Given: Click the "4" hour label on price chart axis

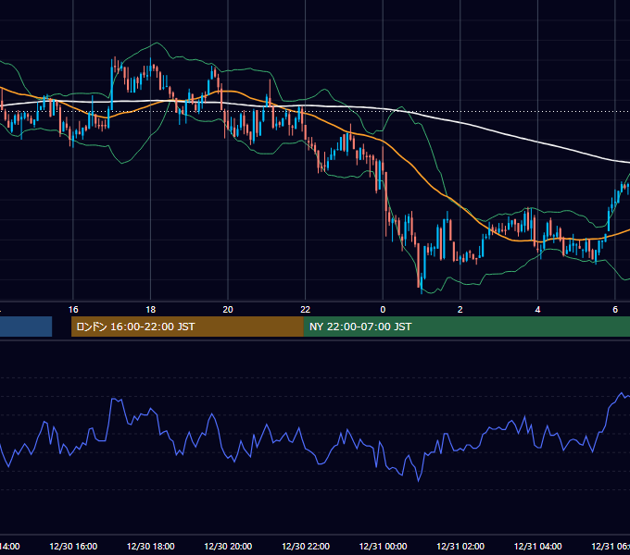Looking at the screenshot, I should point(537,309).
